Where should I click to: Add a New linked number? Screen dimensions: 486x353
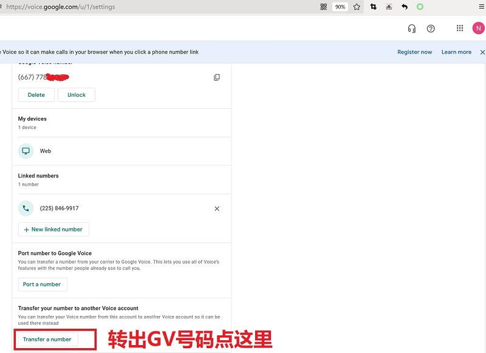coord(53,229)
